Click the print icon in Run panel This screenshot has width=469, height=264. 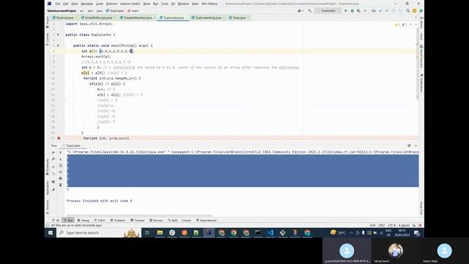[x=60, y=178]
